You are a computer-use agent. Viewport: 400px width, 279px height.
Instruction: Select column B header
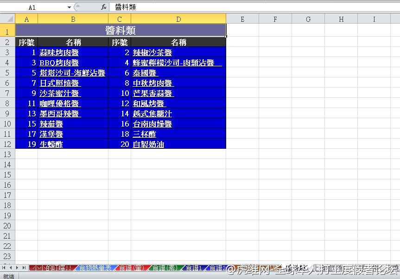click(73, 19)
